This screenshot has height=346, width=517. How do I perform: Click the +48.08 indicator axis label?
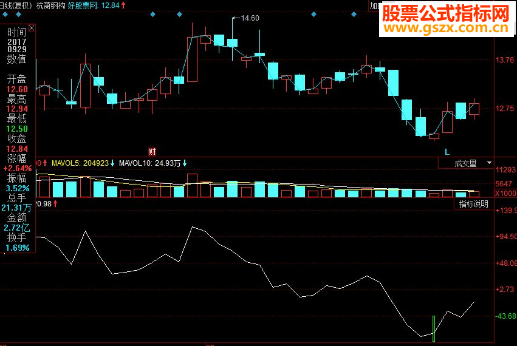pos(506,263)
